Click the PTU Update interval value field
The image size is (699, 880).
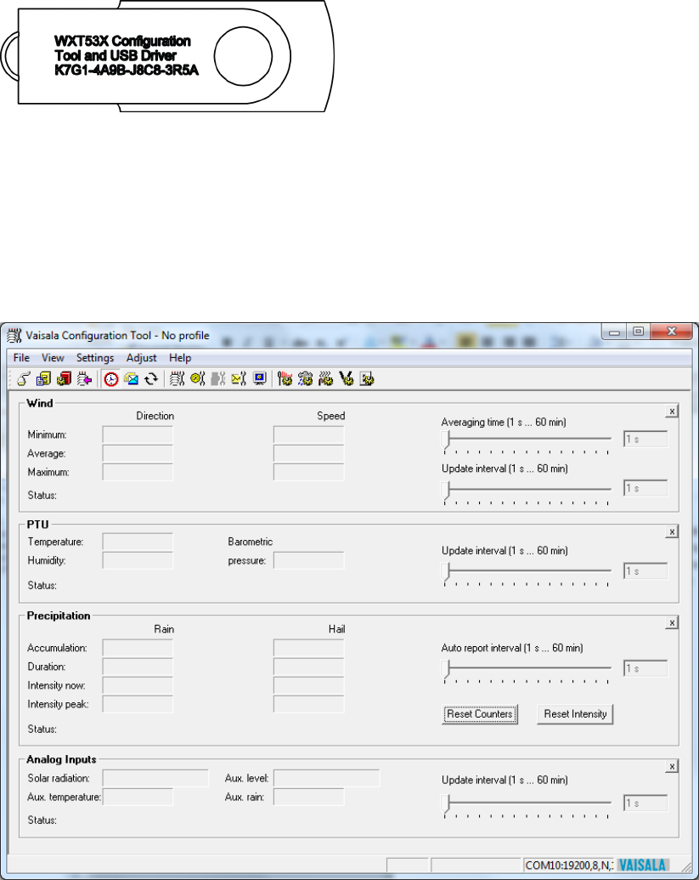coord(645,571)
